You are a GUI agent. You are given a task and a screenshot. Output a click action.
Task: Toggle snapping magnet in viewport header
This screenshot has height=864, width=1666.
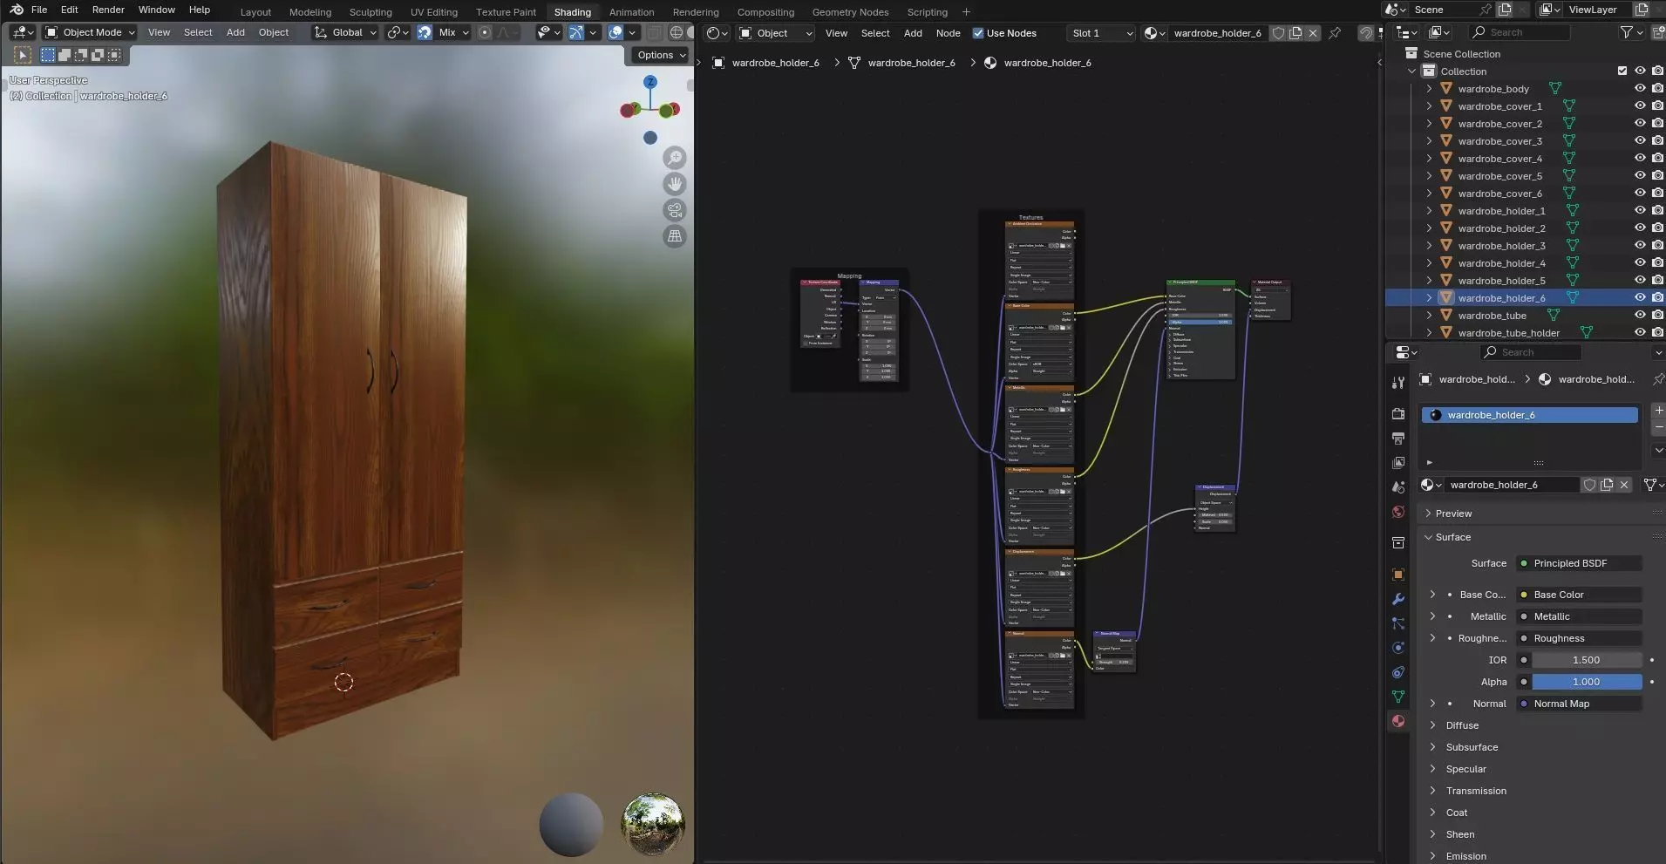(x=425, y=32)
